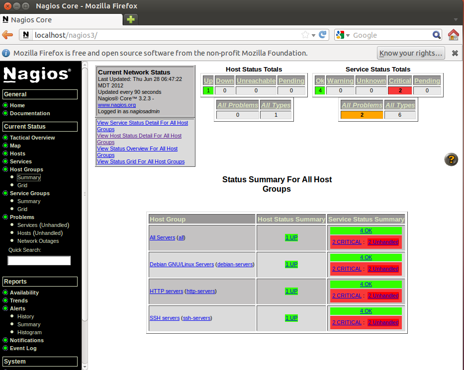The height and width of the screenshot is (370, 464).
Task: Click the Nagios logo in sidebar
Action: tap(37, 74)
